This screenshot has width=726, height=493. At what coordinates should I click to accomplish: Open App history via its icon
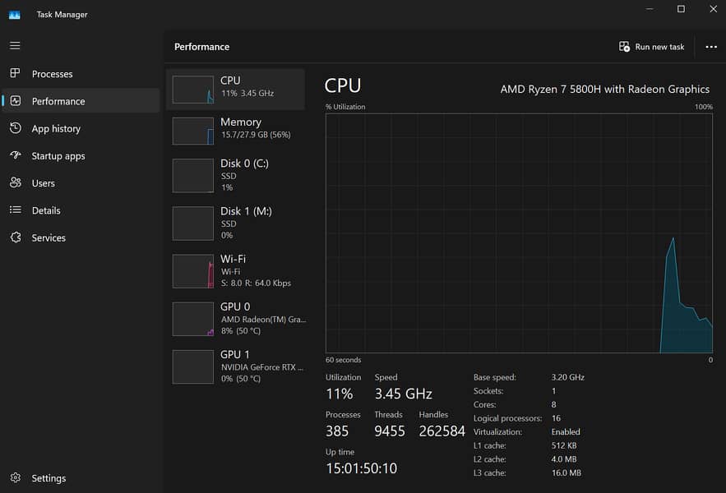click(x=16, y=128)
